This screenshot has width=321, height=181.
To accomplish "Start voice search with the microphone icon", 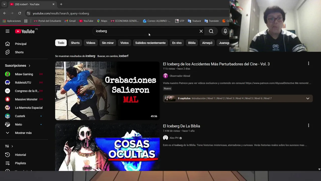I will coord(225,31).
